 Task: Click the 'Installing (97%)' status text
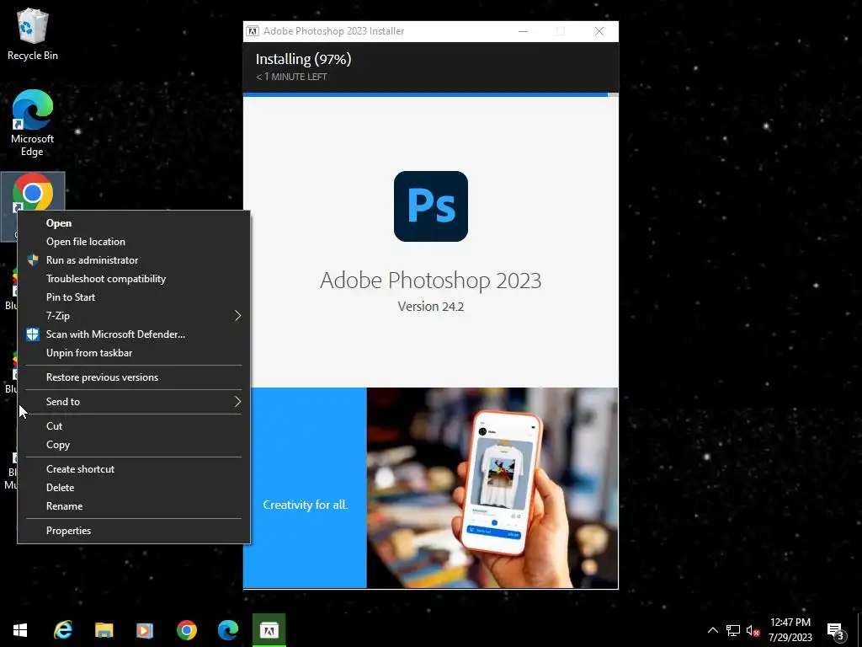pyautogui.click(x=303, y=59)
